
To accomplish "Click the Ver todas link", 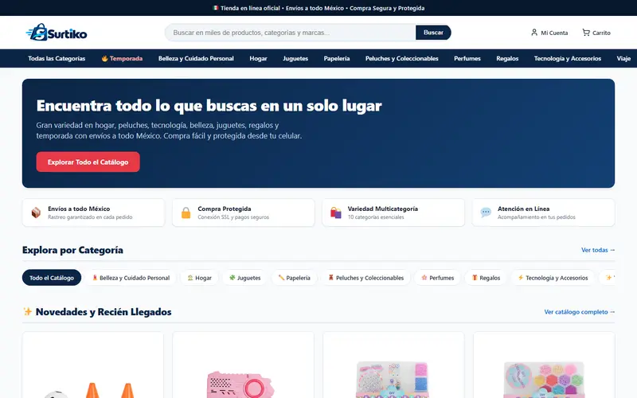I will pyautogui.click(x=598, y=250).
